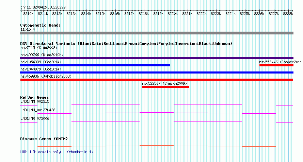Select the blue nsv1040979 gain bar
This screenshot has height=162, width=303.
pyautogui.click(x=157, y=72)
